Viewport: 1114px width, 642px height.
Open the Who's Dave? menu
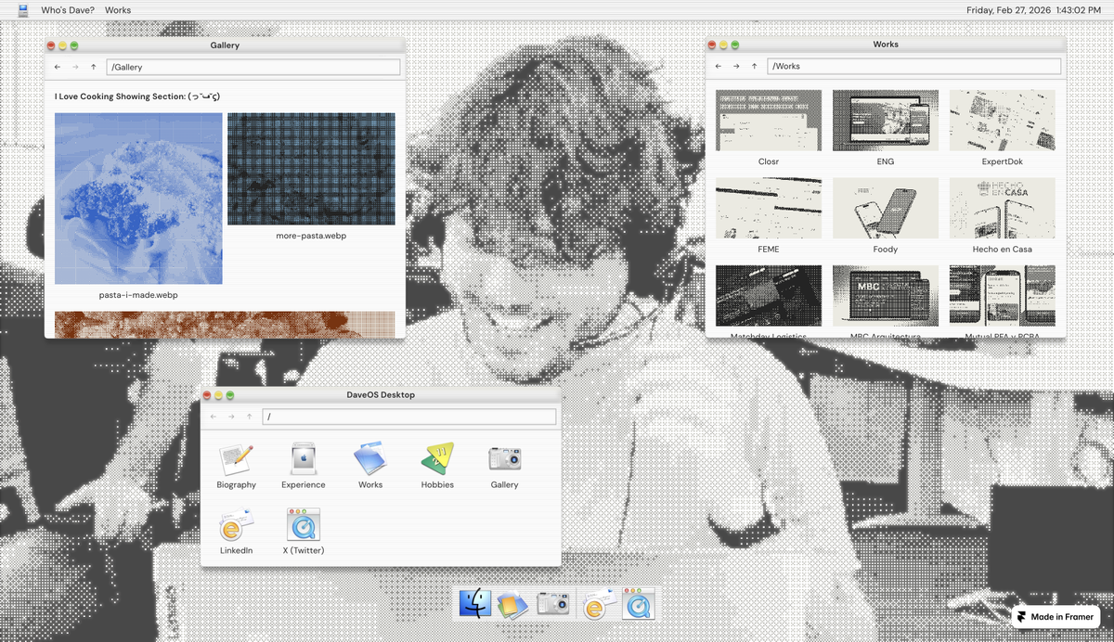point(68,10)
